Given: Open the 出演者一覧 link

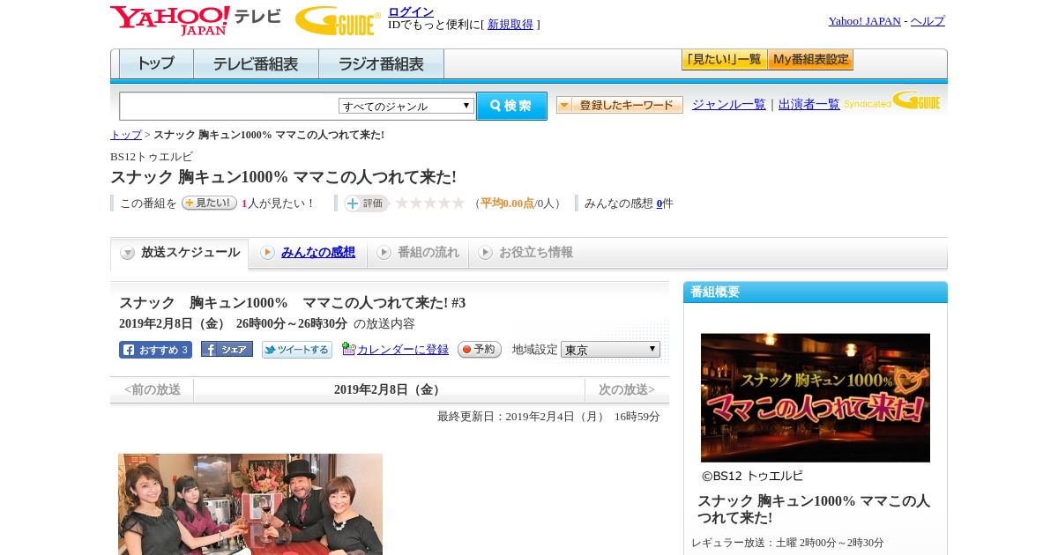Looking at the screenshot, I should pos(809,105).
